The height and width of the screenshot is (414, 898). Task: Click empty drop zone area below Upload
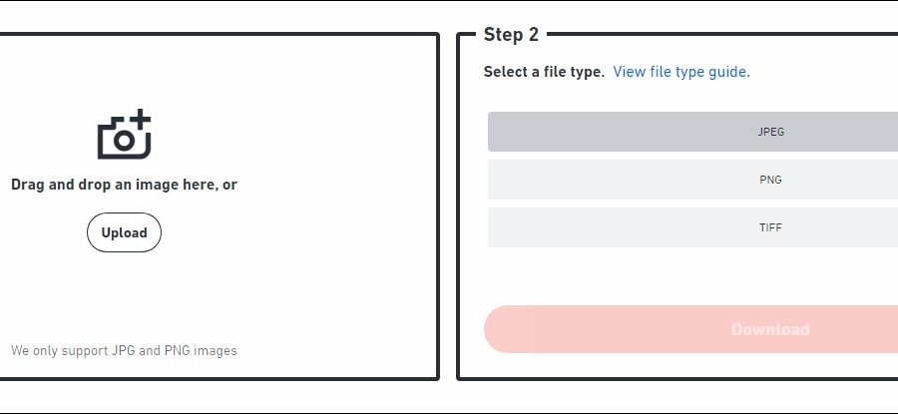[124, 294]
